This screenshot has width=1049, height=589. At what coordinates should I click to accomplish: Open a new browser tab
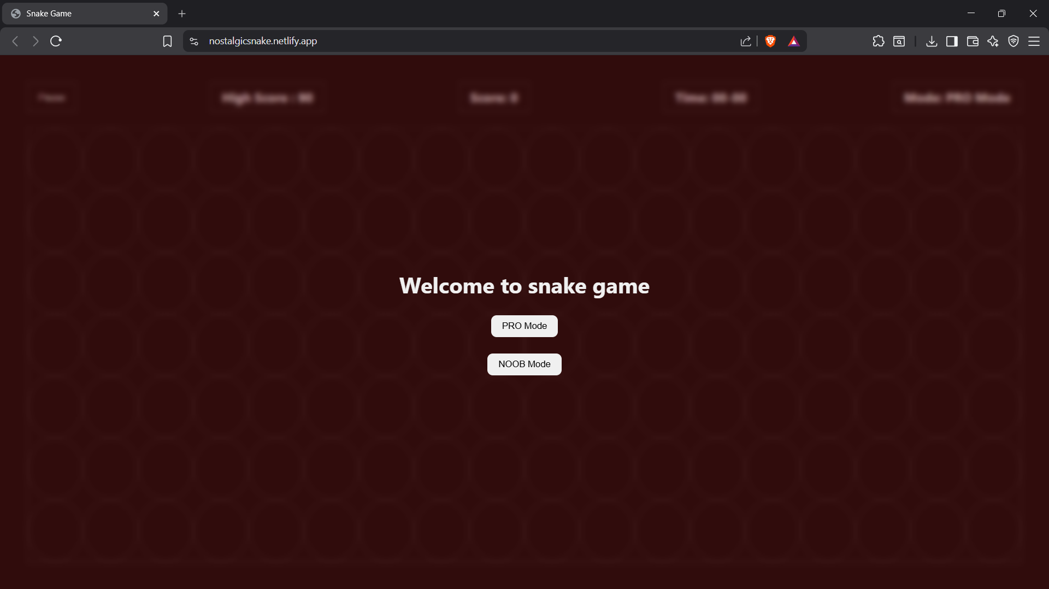click(182, 14)
